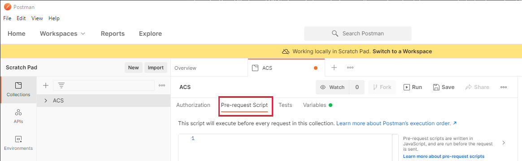This screenshot has height=161, width=522.
Task: Click the Search Postman field
Action: coord(357,34)
